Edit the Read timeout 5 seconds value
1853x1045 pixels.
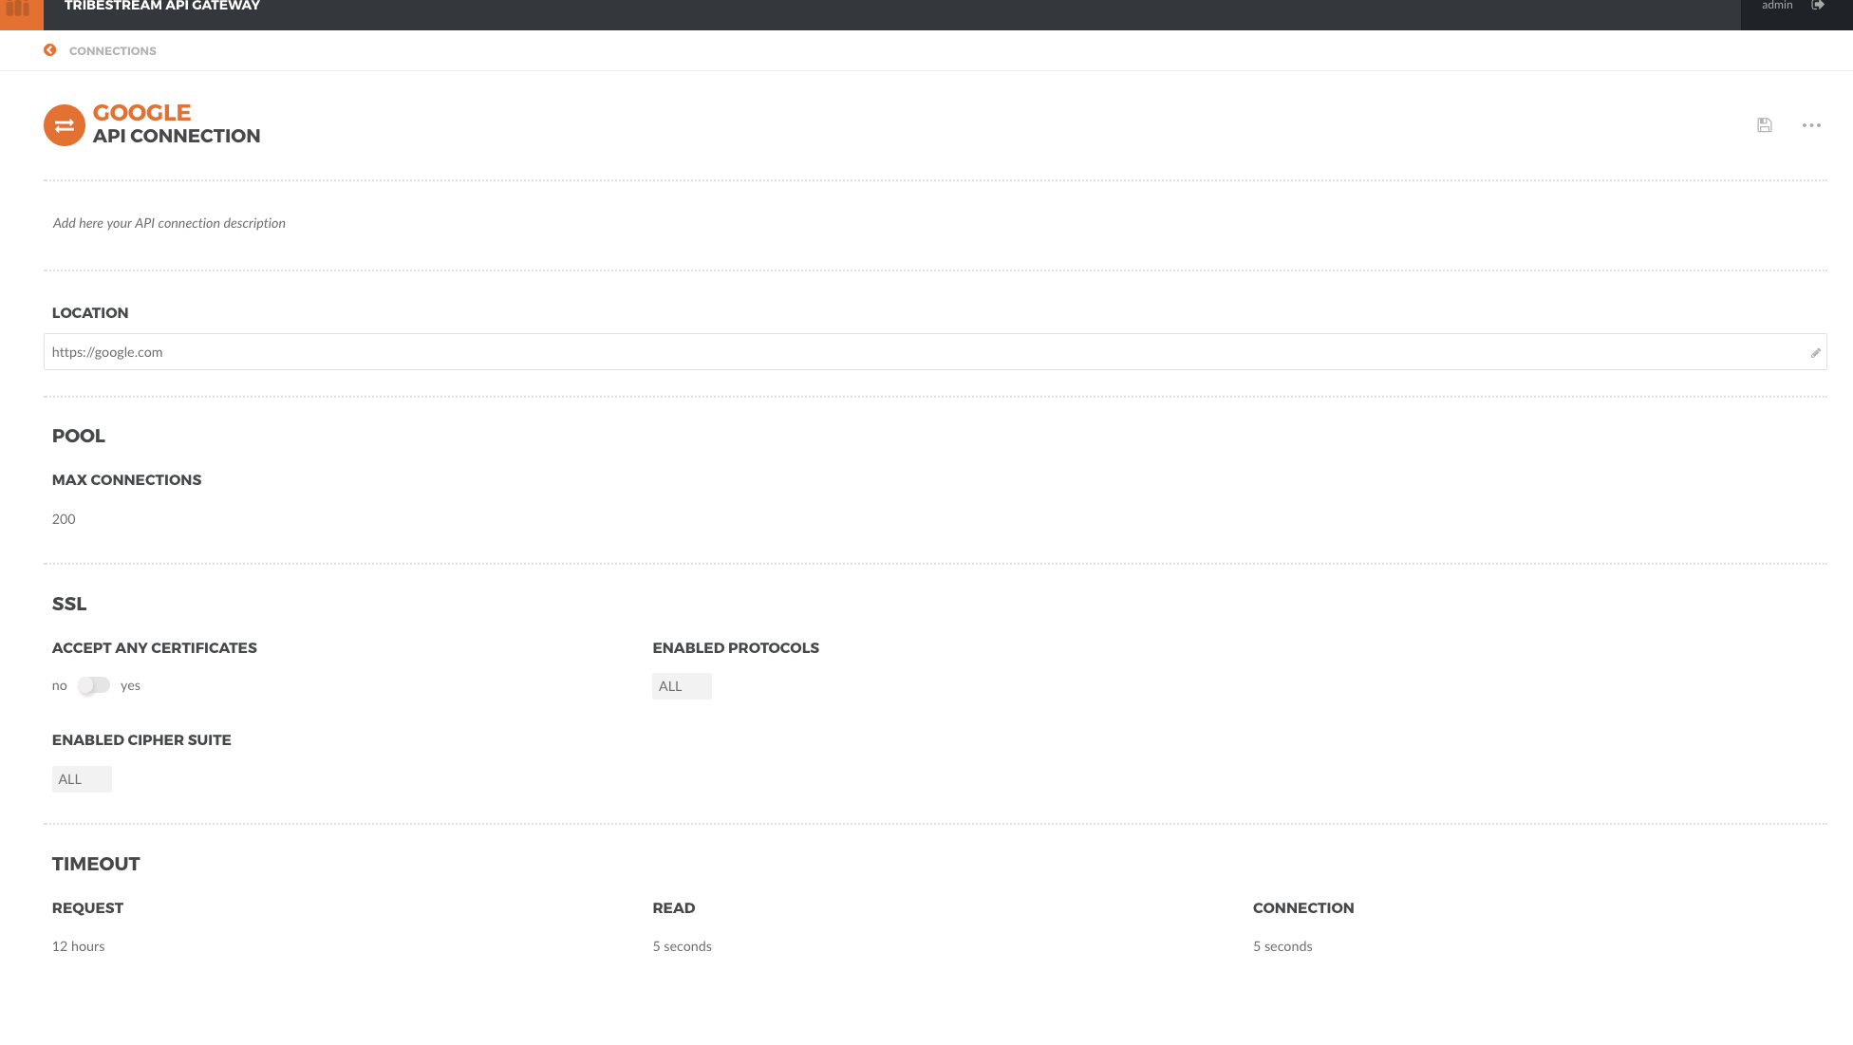coord(683,946)
